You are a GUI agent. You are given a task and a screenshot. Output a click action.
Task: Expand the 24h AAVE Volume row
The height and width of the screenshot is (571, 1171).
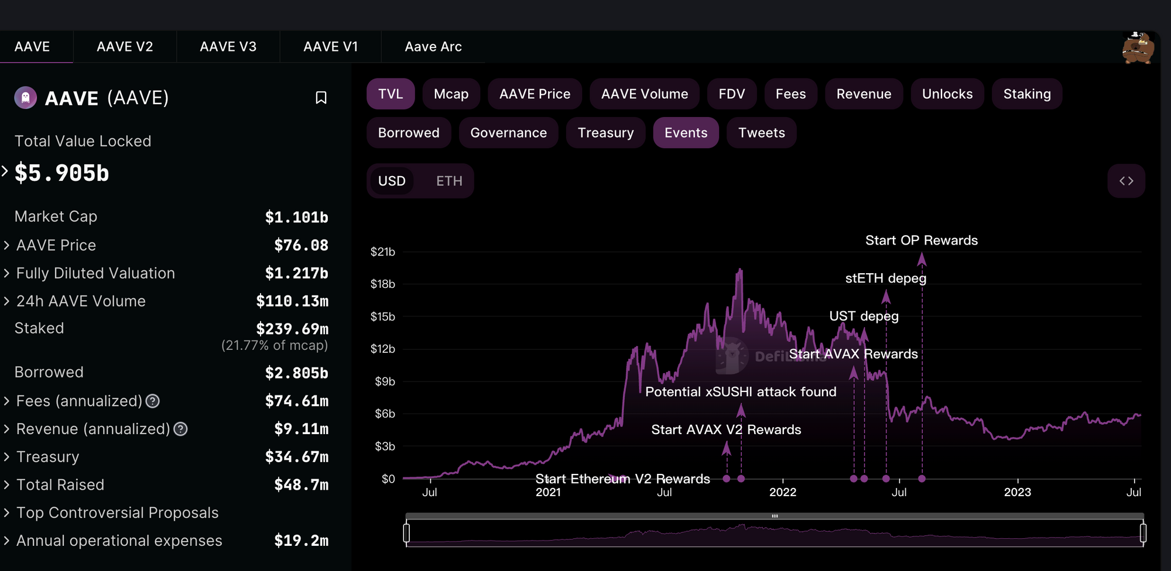pos(6,301)
